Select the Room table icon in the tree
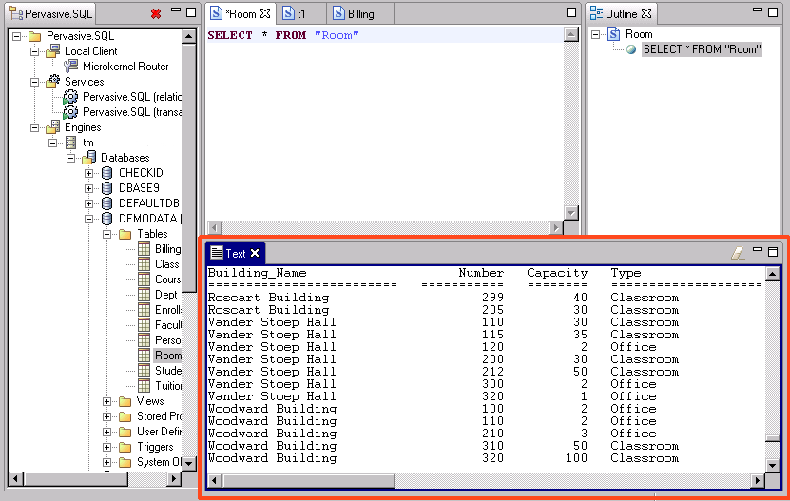790x501 pixels. click(144, 356)
